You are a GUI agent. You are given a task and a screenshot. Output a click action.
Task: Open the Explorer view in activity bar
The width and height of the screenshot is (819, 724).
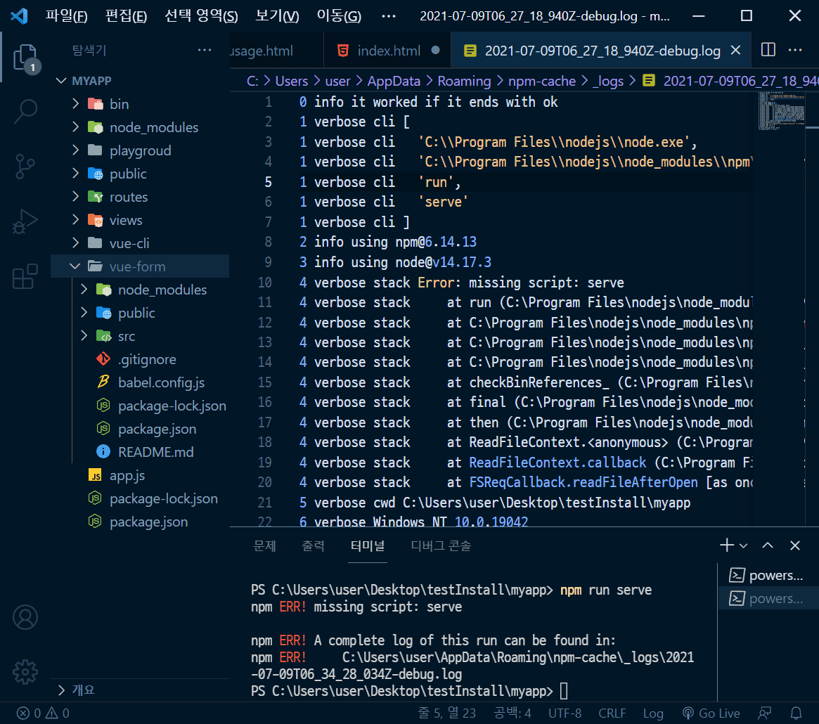(x=25, y=58)
